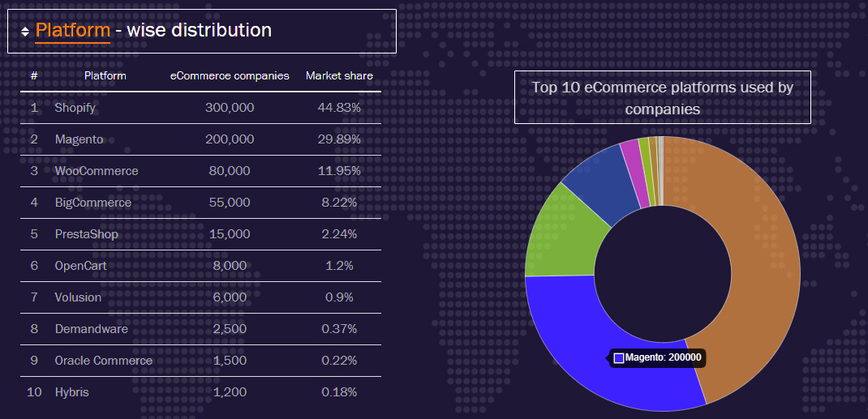This screenshot has width=868, height=419.
Task: Select rank number 10 in table
Action: pyautogui.click(x=34, y=392)
